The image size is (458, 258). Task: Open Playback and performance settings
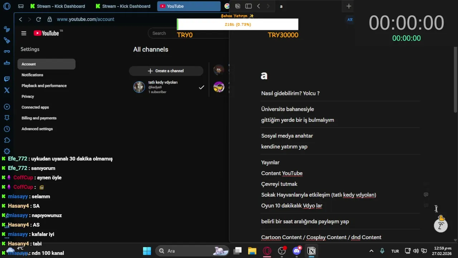[44, 86]
